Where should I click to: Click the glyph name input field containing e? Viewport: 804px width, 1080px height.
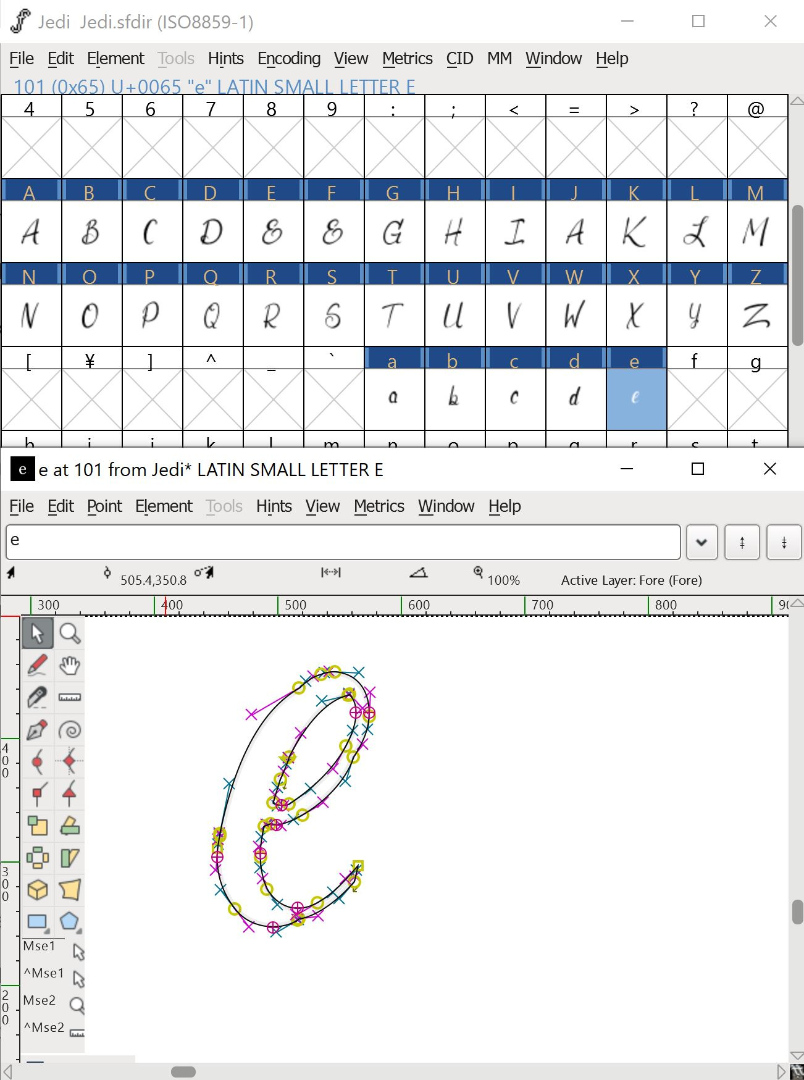[343, 542]
